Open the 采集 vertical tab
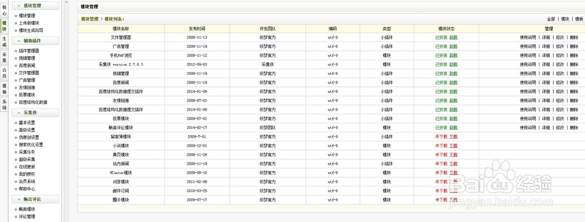The image size is (585, 222). [4, 57]
